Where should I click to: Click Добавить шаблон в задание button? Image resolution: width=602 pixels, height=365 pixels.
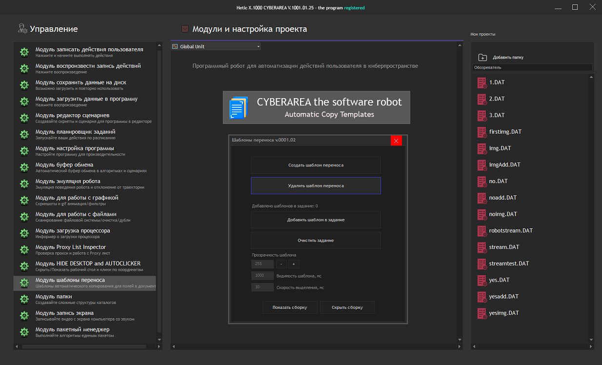pos(316,220)
